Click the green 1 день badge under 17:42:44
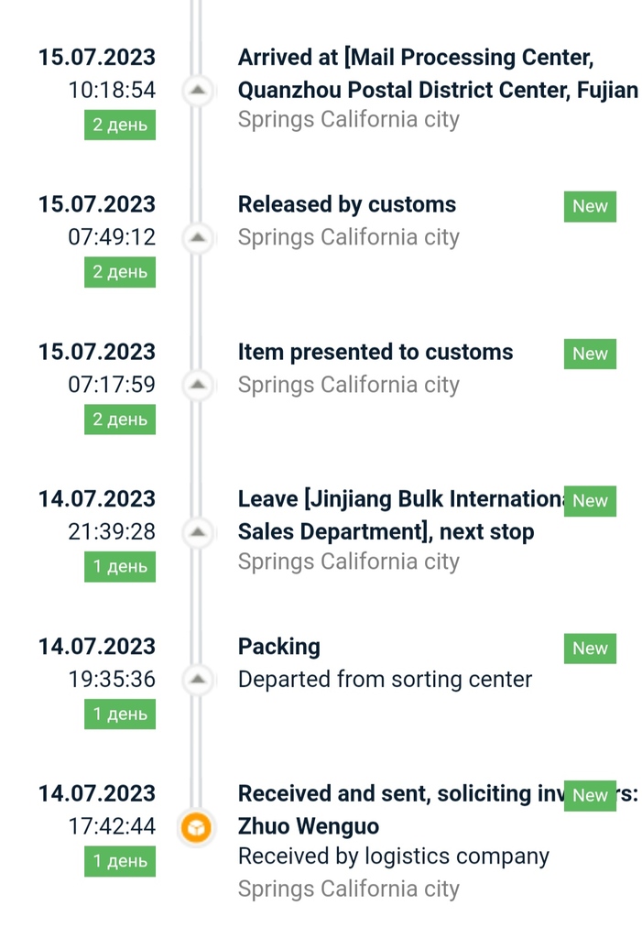Screen dimensions: 642x938 (120, 862)
